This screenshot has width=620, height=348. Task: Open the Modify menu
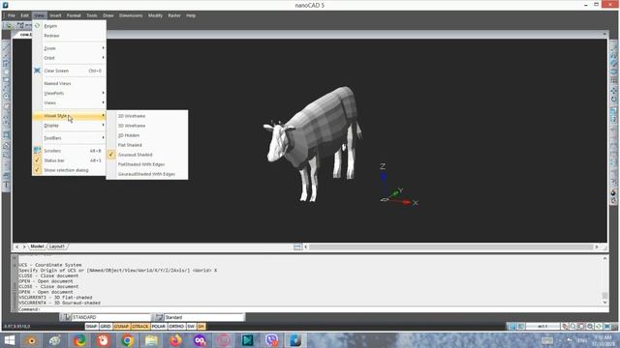(x=155, y=15)
